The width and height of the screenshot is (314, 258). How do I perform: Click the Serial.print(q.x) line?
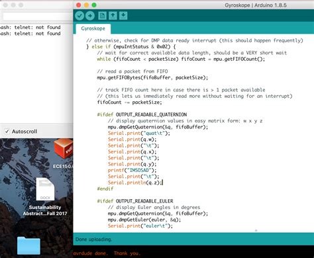[x=132, y=151]
